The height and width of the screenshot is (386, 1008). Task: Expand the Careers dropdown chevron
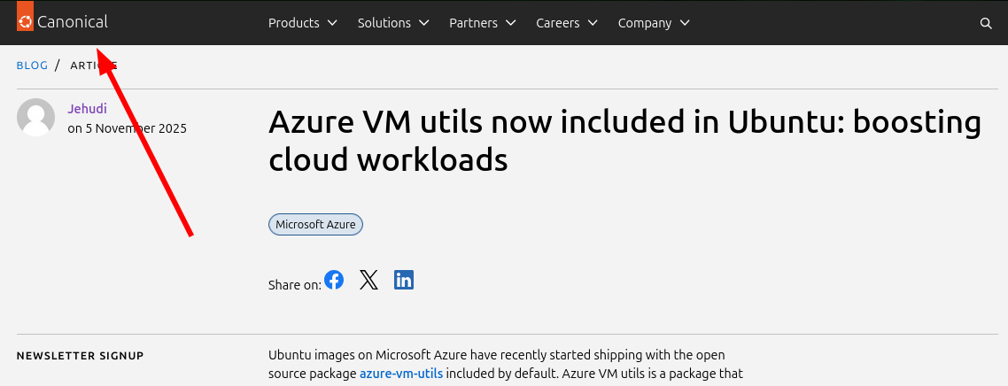593,23
